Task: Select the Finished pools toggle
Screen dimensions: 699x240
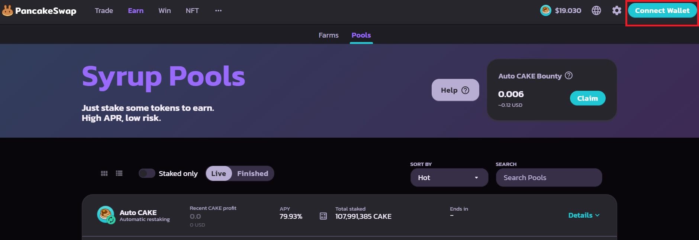Action: 252,173
